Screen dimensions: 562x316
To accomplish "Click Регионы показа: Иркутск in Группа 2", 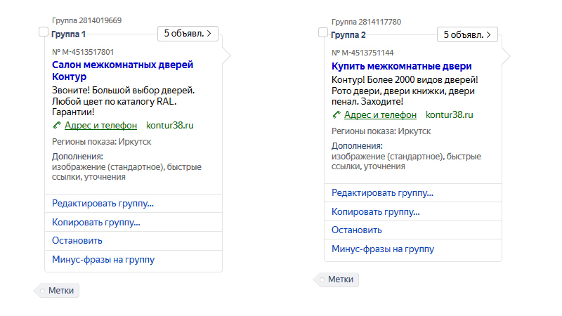I will [381, 131].
